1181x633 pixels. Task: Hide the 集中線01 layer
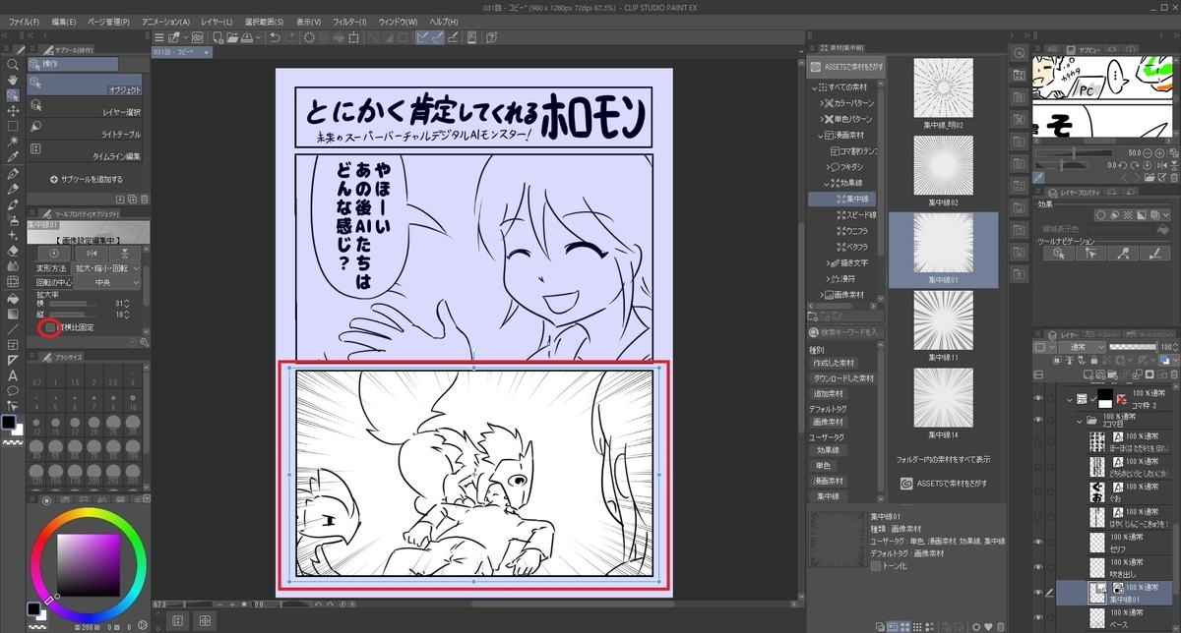1037,593
